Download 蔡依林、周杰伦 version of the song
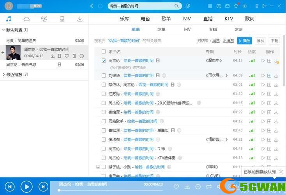The image size is (286, 195). [x=276, y=85]
